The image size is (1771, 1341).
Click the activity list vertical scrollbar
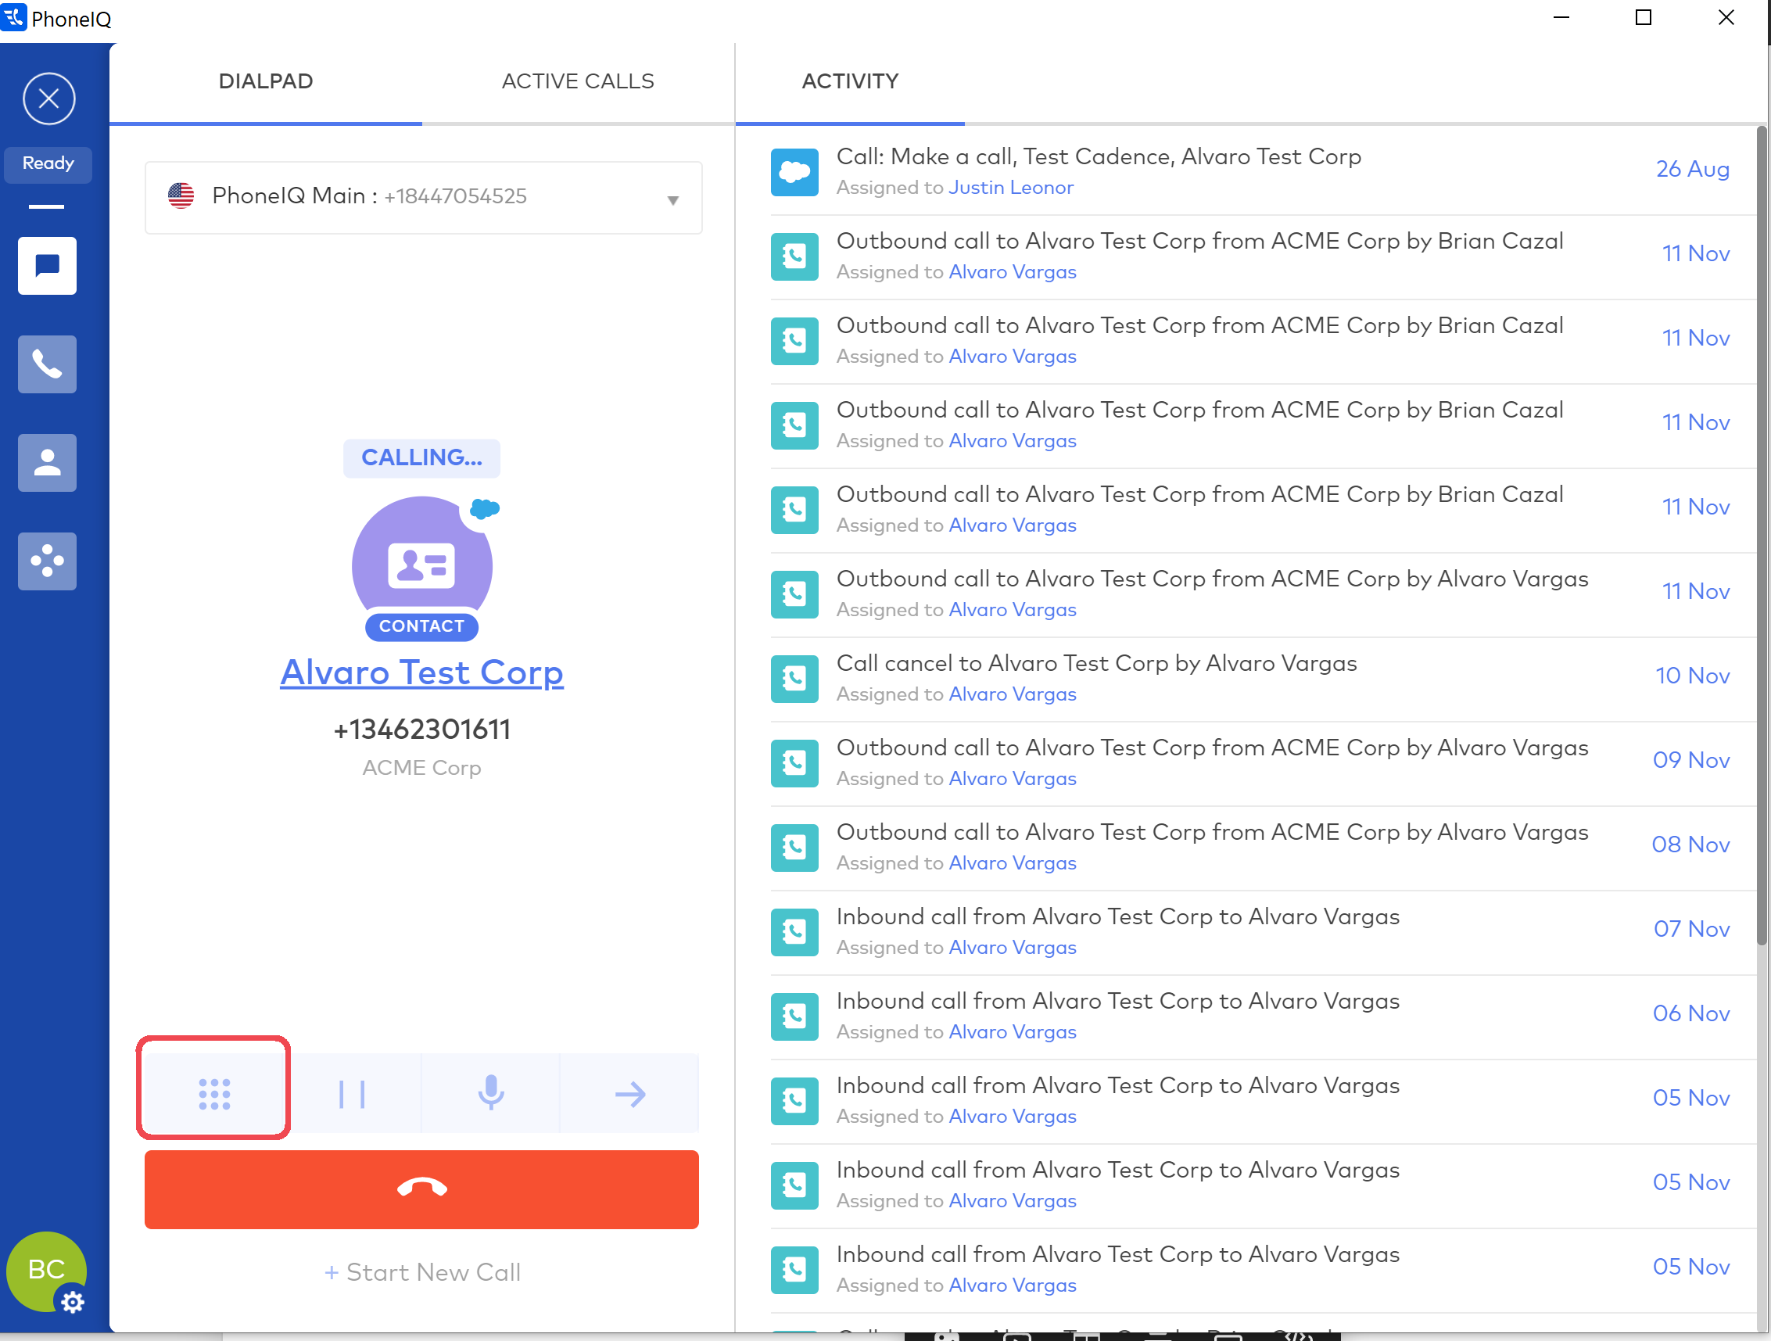pos(1762,535)
